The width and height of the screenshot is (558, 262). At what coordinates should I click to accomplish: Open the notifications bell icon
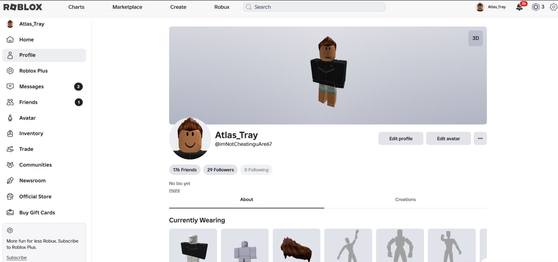point(520,7)
